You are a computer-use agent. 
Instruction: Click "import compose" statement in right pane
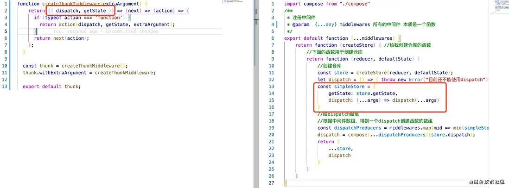pos(304,4)
